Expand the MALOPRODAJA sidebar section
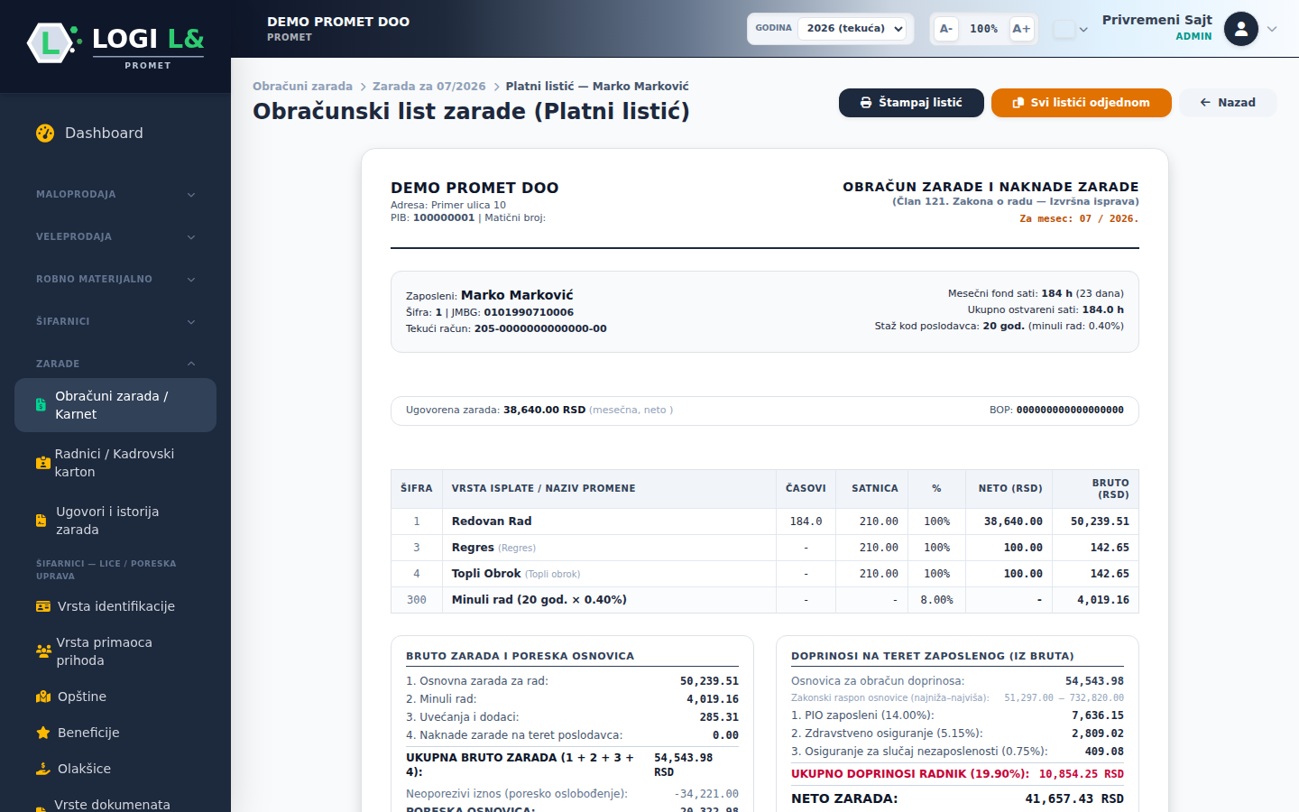Viewport: 1299px width, 812px height. pyautogui.click(x=115, y=194)
